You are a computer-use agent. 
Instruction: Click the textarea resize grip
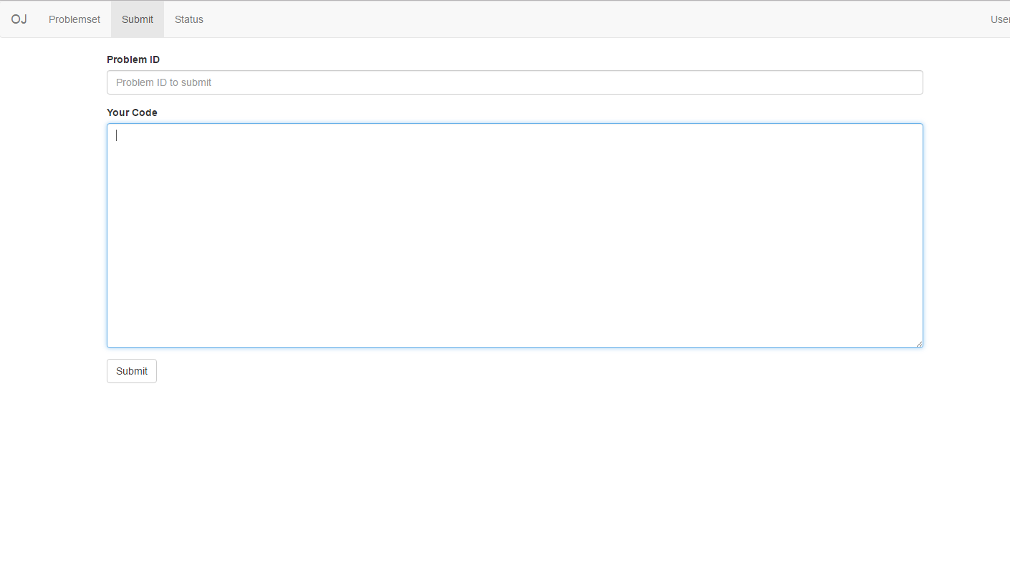click(920, 343)
